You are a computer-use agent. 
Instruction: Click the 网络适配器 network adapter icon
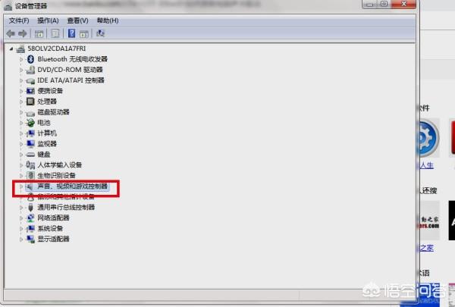click(30, 218)
